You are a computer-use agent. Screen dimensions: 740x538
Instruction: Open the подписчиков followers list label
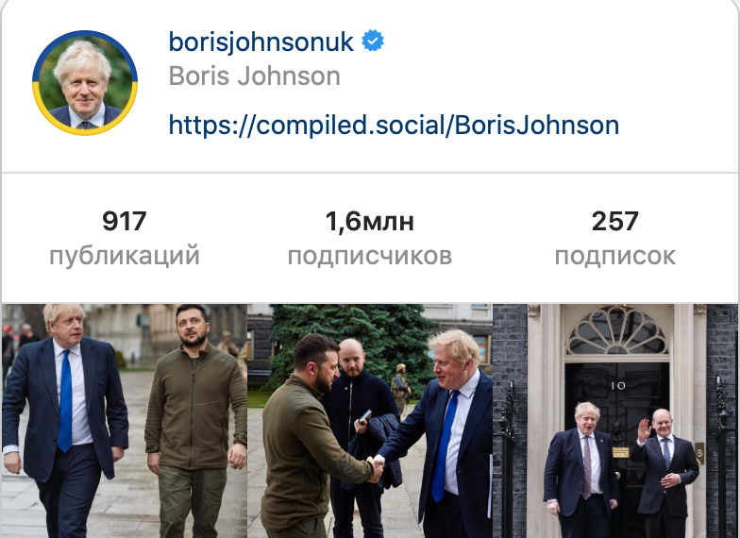pos(370,257)
